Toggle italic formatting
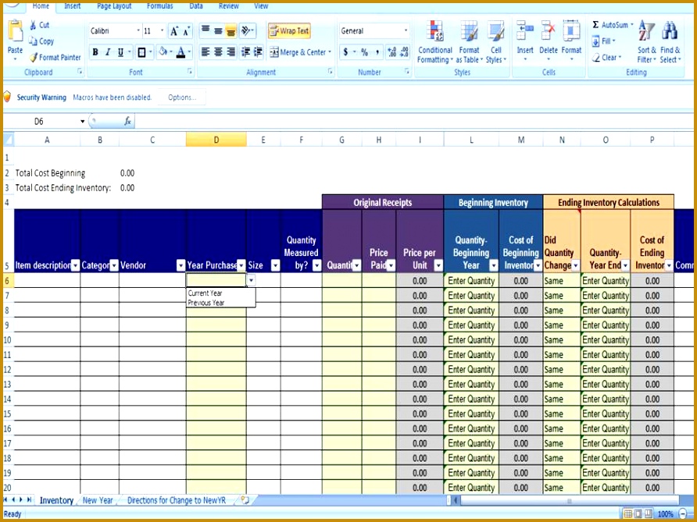This screenshot has width=697, height=522. click(x=107, y=51)
